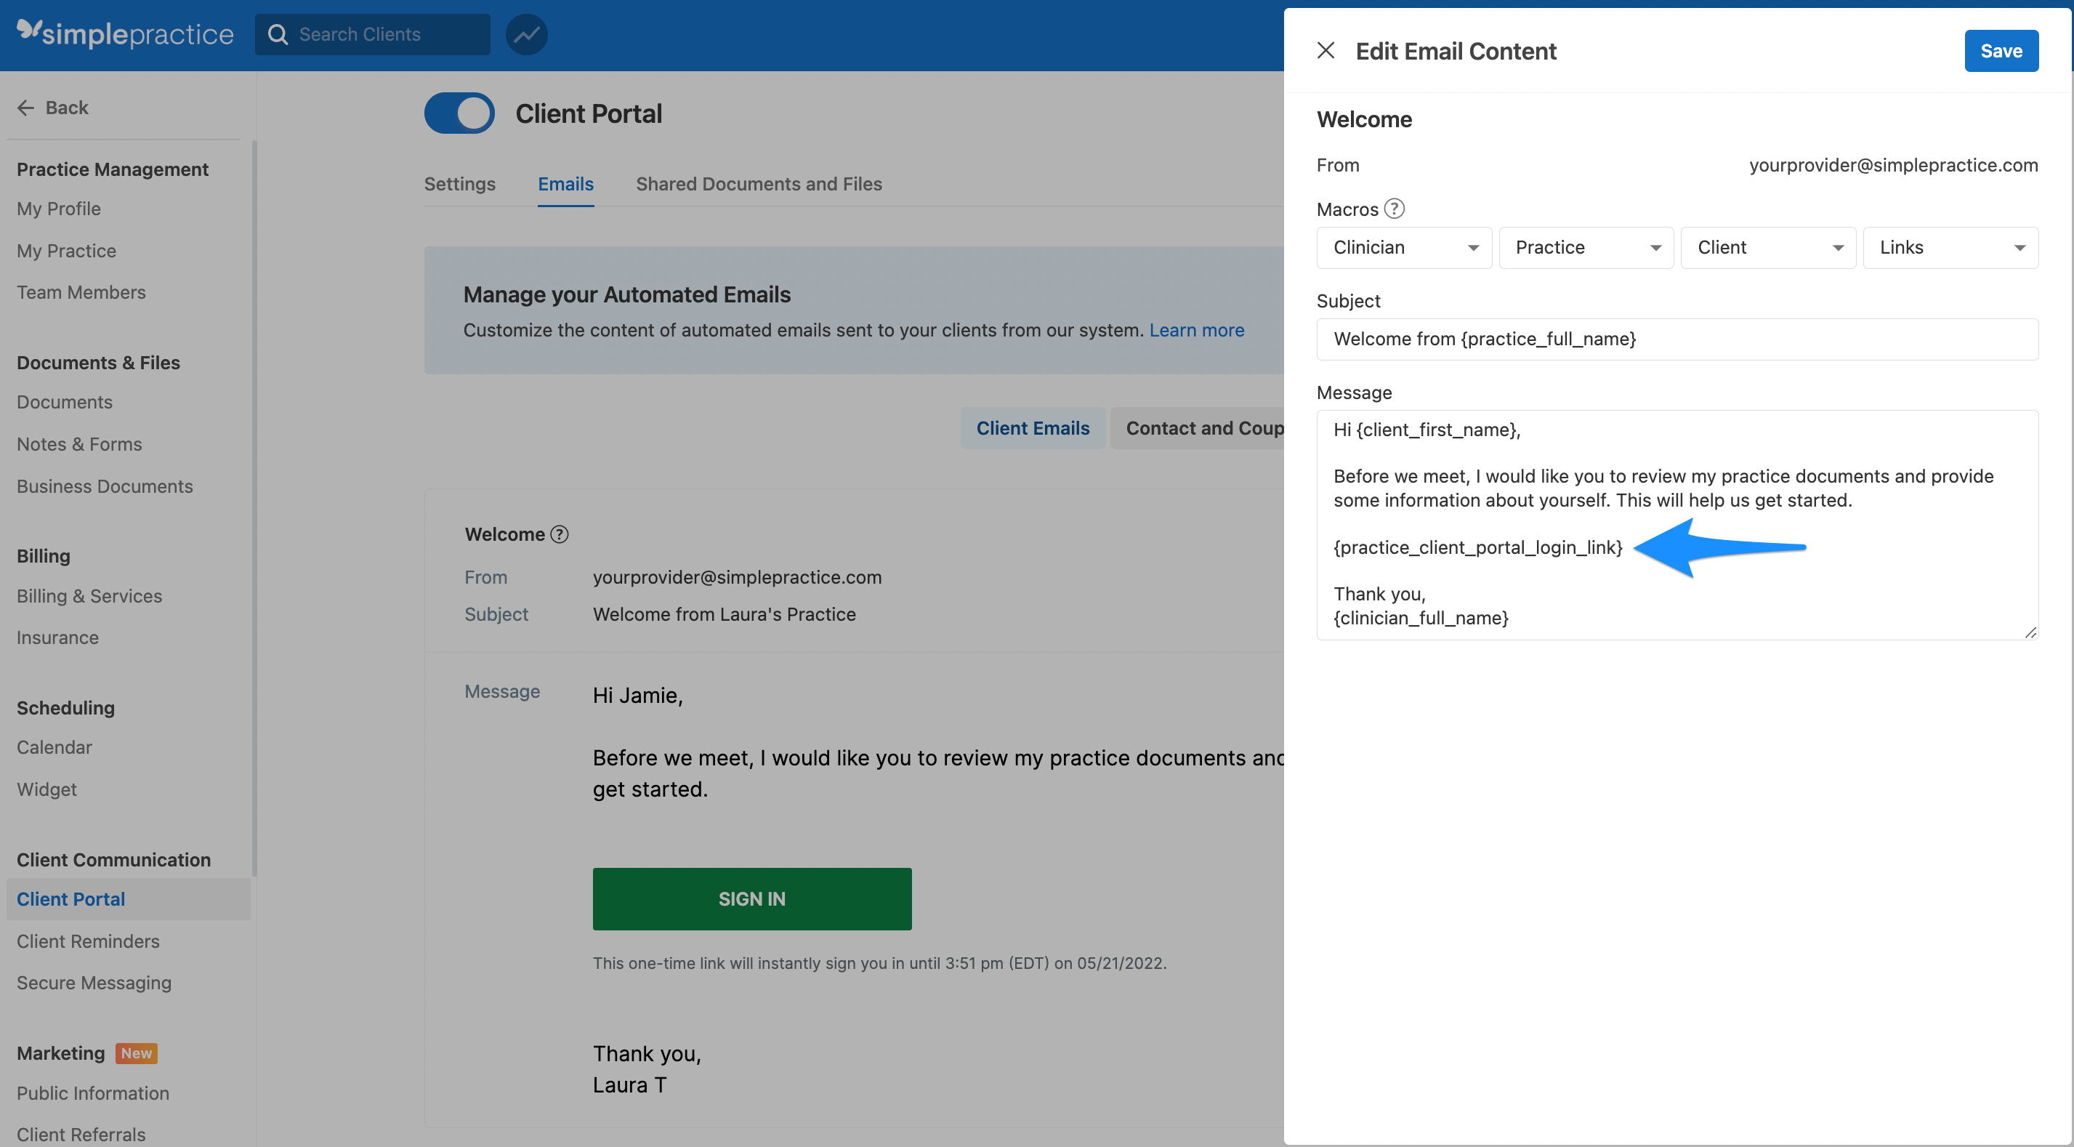
Task: Click the simplepractice logo
Action: click(x=125, y=34)
